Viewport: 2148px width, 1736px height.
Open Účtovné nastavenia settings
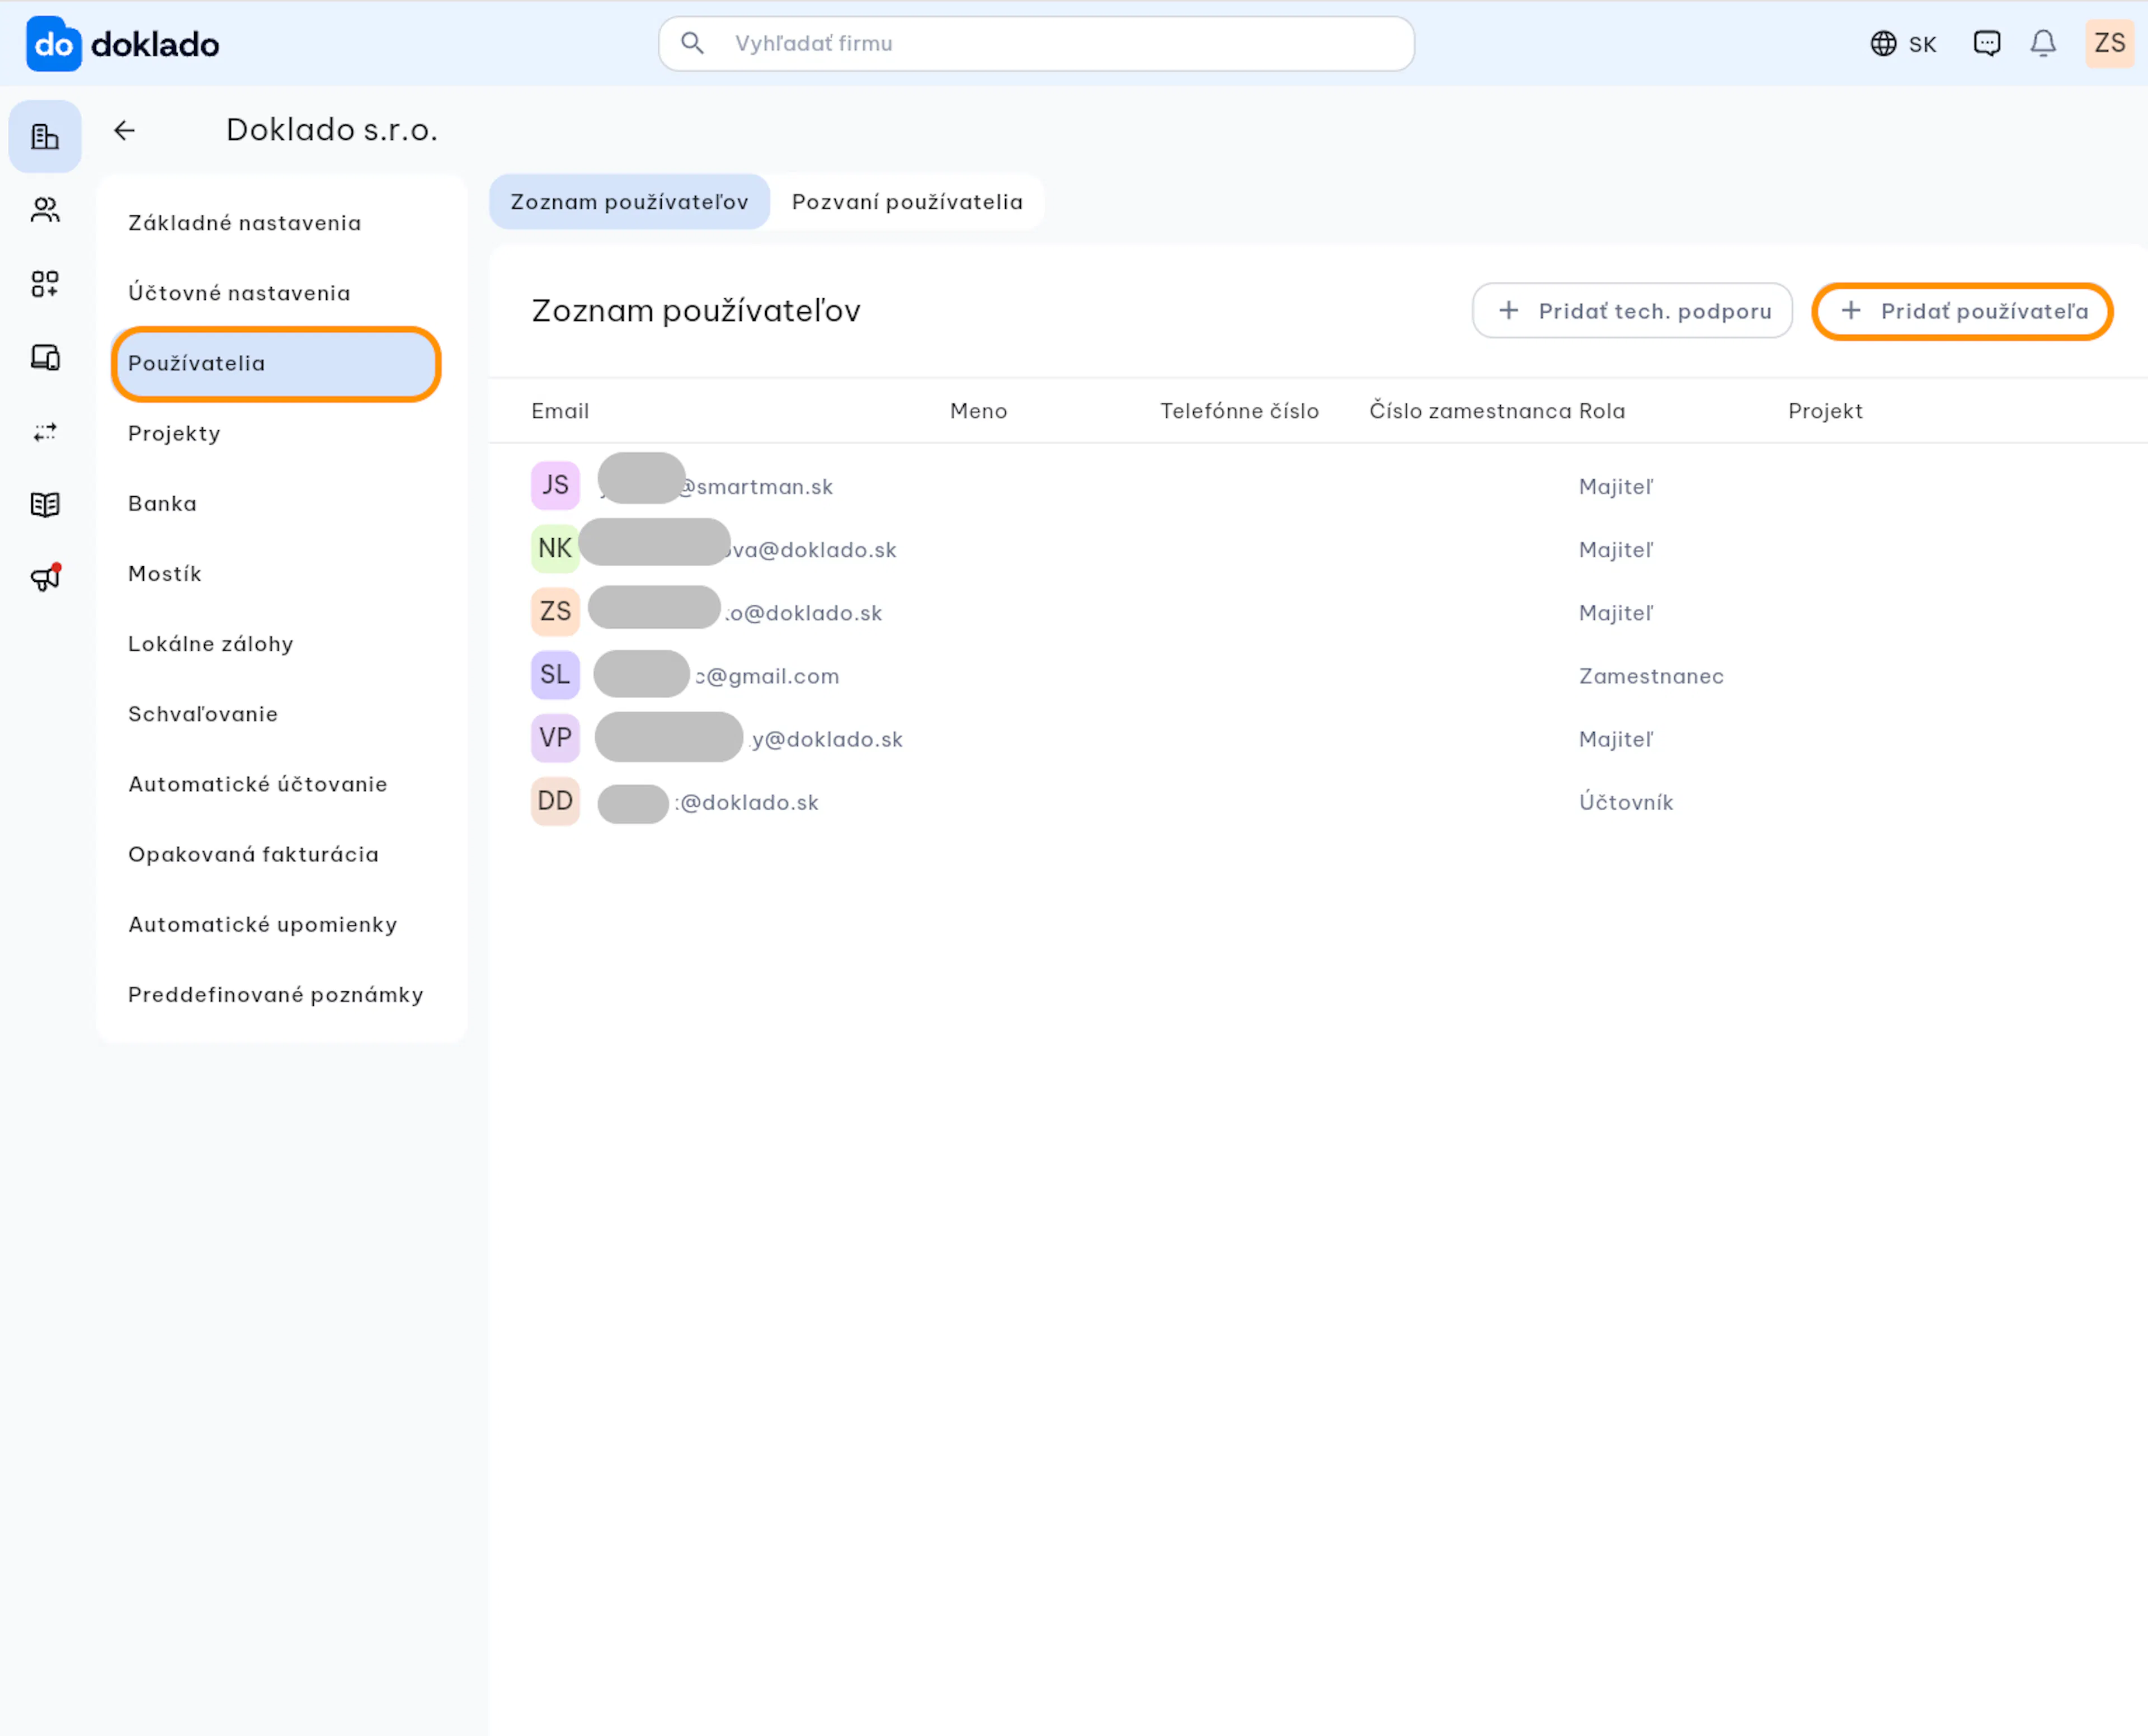point(240,293)
